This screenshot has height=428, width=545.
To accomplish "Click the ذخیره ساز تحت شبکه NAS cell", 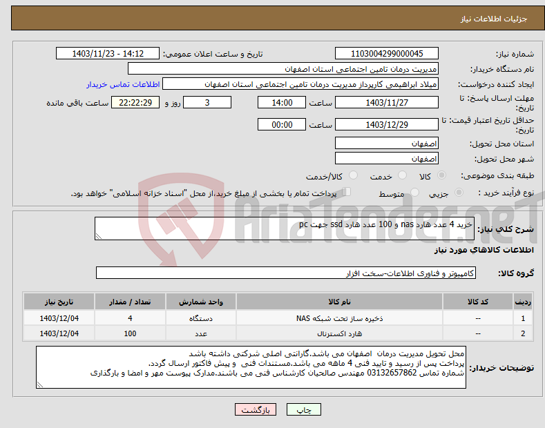I will point(339,318).
